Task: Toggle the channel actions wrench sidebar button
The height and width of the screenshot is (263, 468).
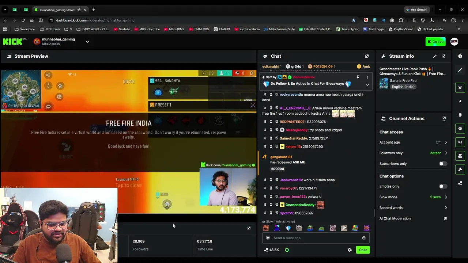Action: (x=460, y=169)
